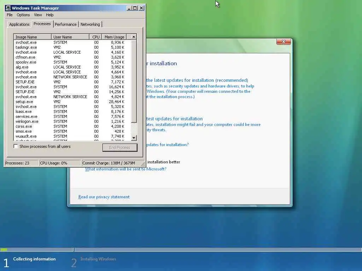362x271 pixels.
Task: Select the alg.exe process row
Action: click(72, 67)
